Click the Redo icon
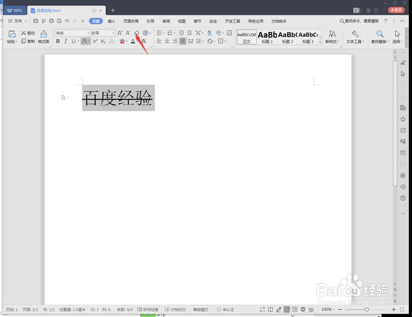 point(75,21)
